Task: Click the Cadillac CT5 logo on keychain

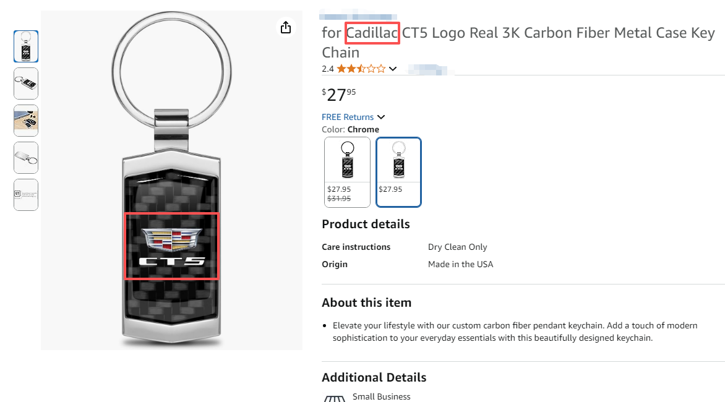Action: tap(172, 246)
